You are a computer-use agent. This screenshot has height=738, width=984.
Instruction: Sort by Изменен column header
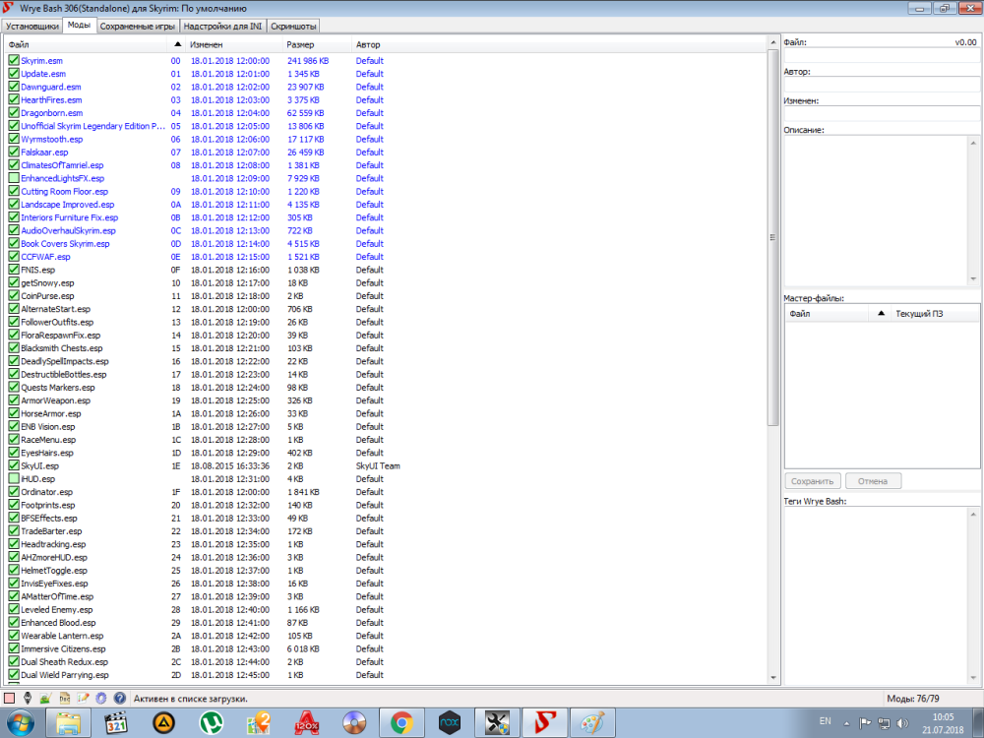pyautogui.click(x=234, y=44)
